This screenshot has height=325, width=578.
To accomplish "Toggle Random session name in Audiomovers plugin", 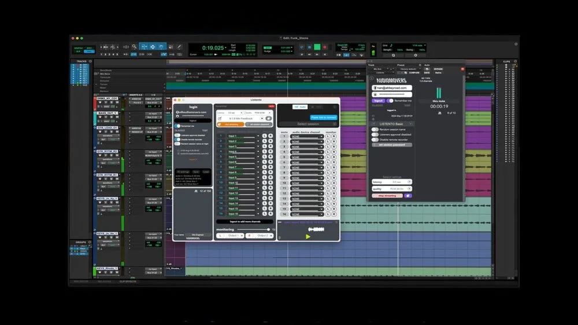I will pos(375,129).
